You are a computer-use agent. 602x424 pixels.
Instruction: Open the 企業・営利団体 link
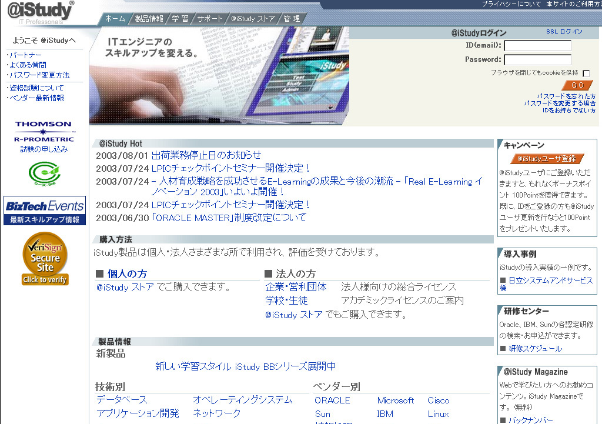[296, 287]
